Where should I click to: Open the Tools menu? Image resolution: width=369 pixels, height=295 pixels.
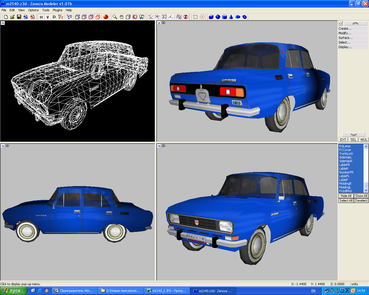tap(46, 10)
